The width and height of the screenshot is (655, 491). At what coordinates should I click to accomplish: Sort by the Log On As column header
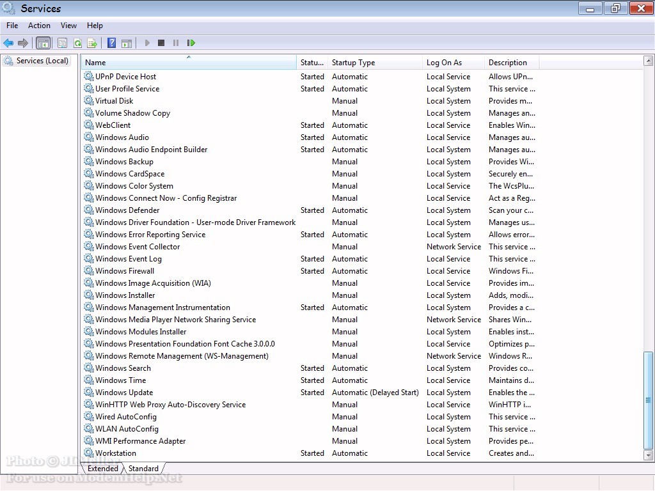pyautogui.click(x=454, y=62)
